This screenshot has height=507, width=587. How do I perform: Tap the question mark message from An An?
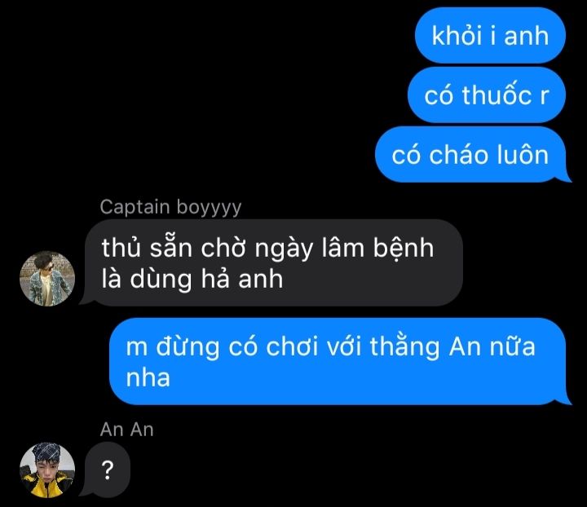pyautogui.click(x=106, y=470)
